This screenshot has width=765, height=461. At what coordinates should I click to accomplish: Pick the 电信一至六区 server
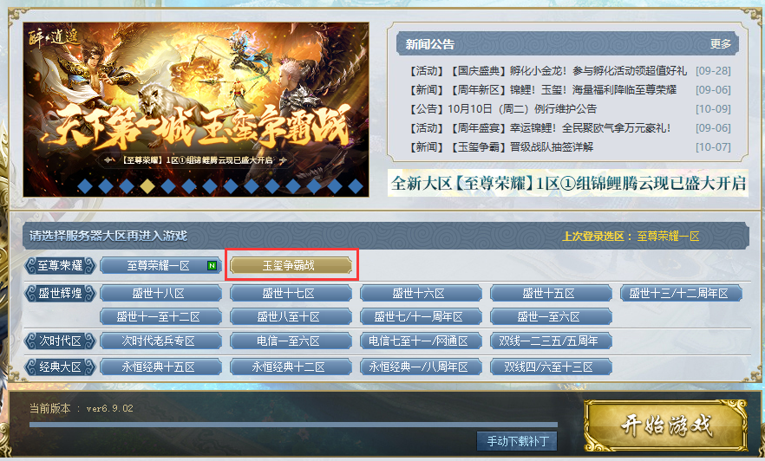click(291, 341)
